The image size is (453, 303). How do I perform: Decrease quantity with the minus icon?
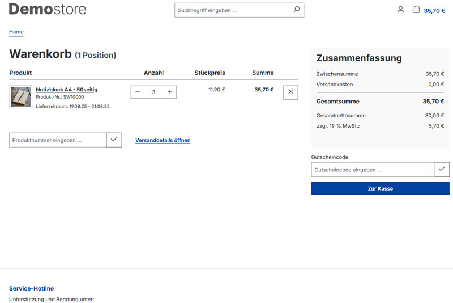(x=138, y=92)
